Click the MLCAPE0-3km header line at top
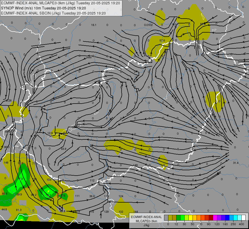 61,3
